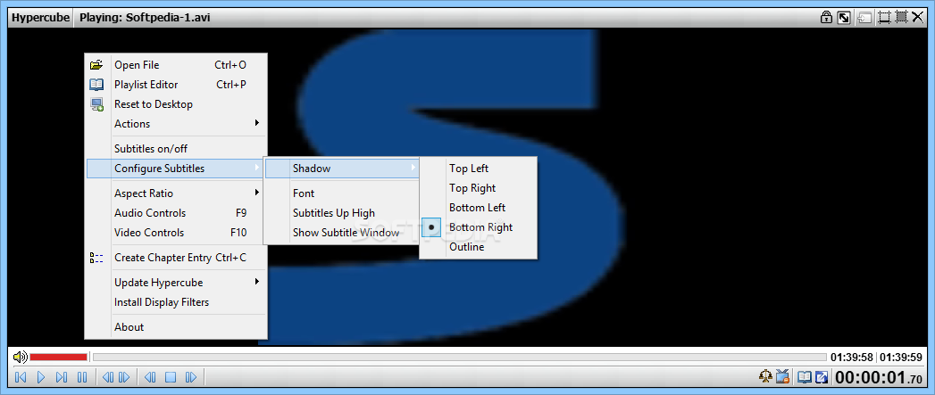935x395 pixels.
Task: Click the monitor icon beside Reset to Desktop
Action: coord(96,104)
